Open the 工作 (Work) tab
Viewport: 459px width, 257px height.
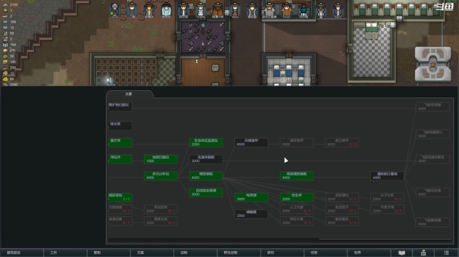point(65,253)
